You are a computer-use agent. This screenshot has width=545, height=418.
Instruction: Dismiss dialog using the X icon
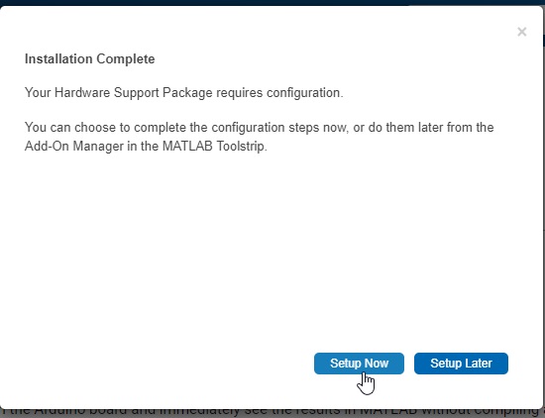coord(521,32)
